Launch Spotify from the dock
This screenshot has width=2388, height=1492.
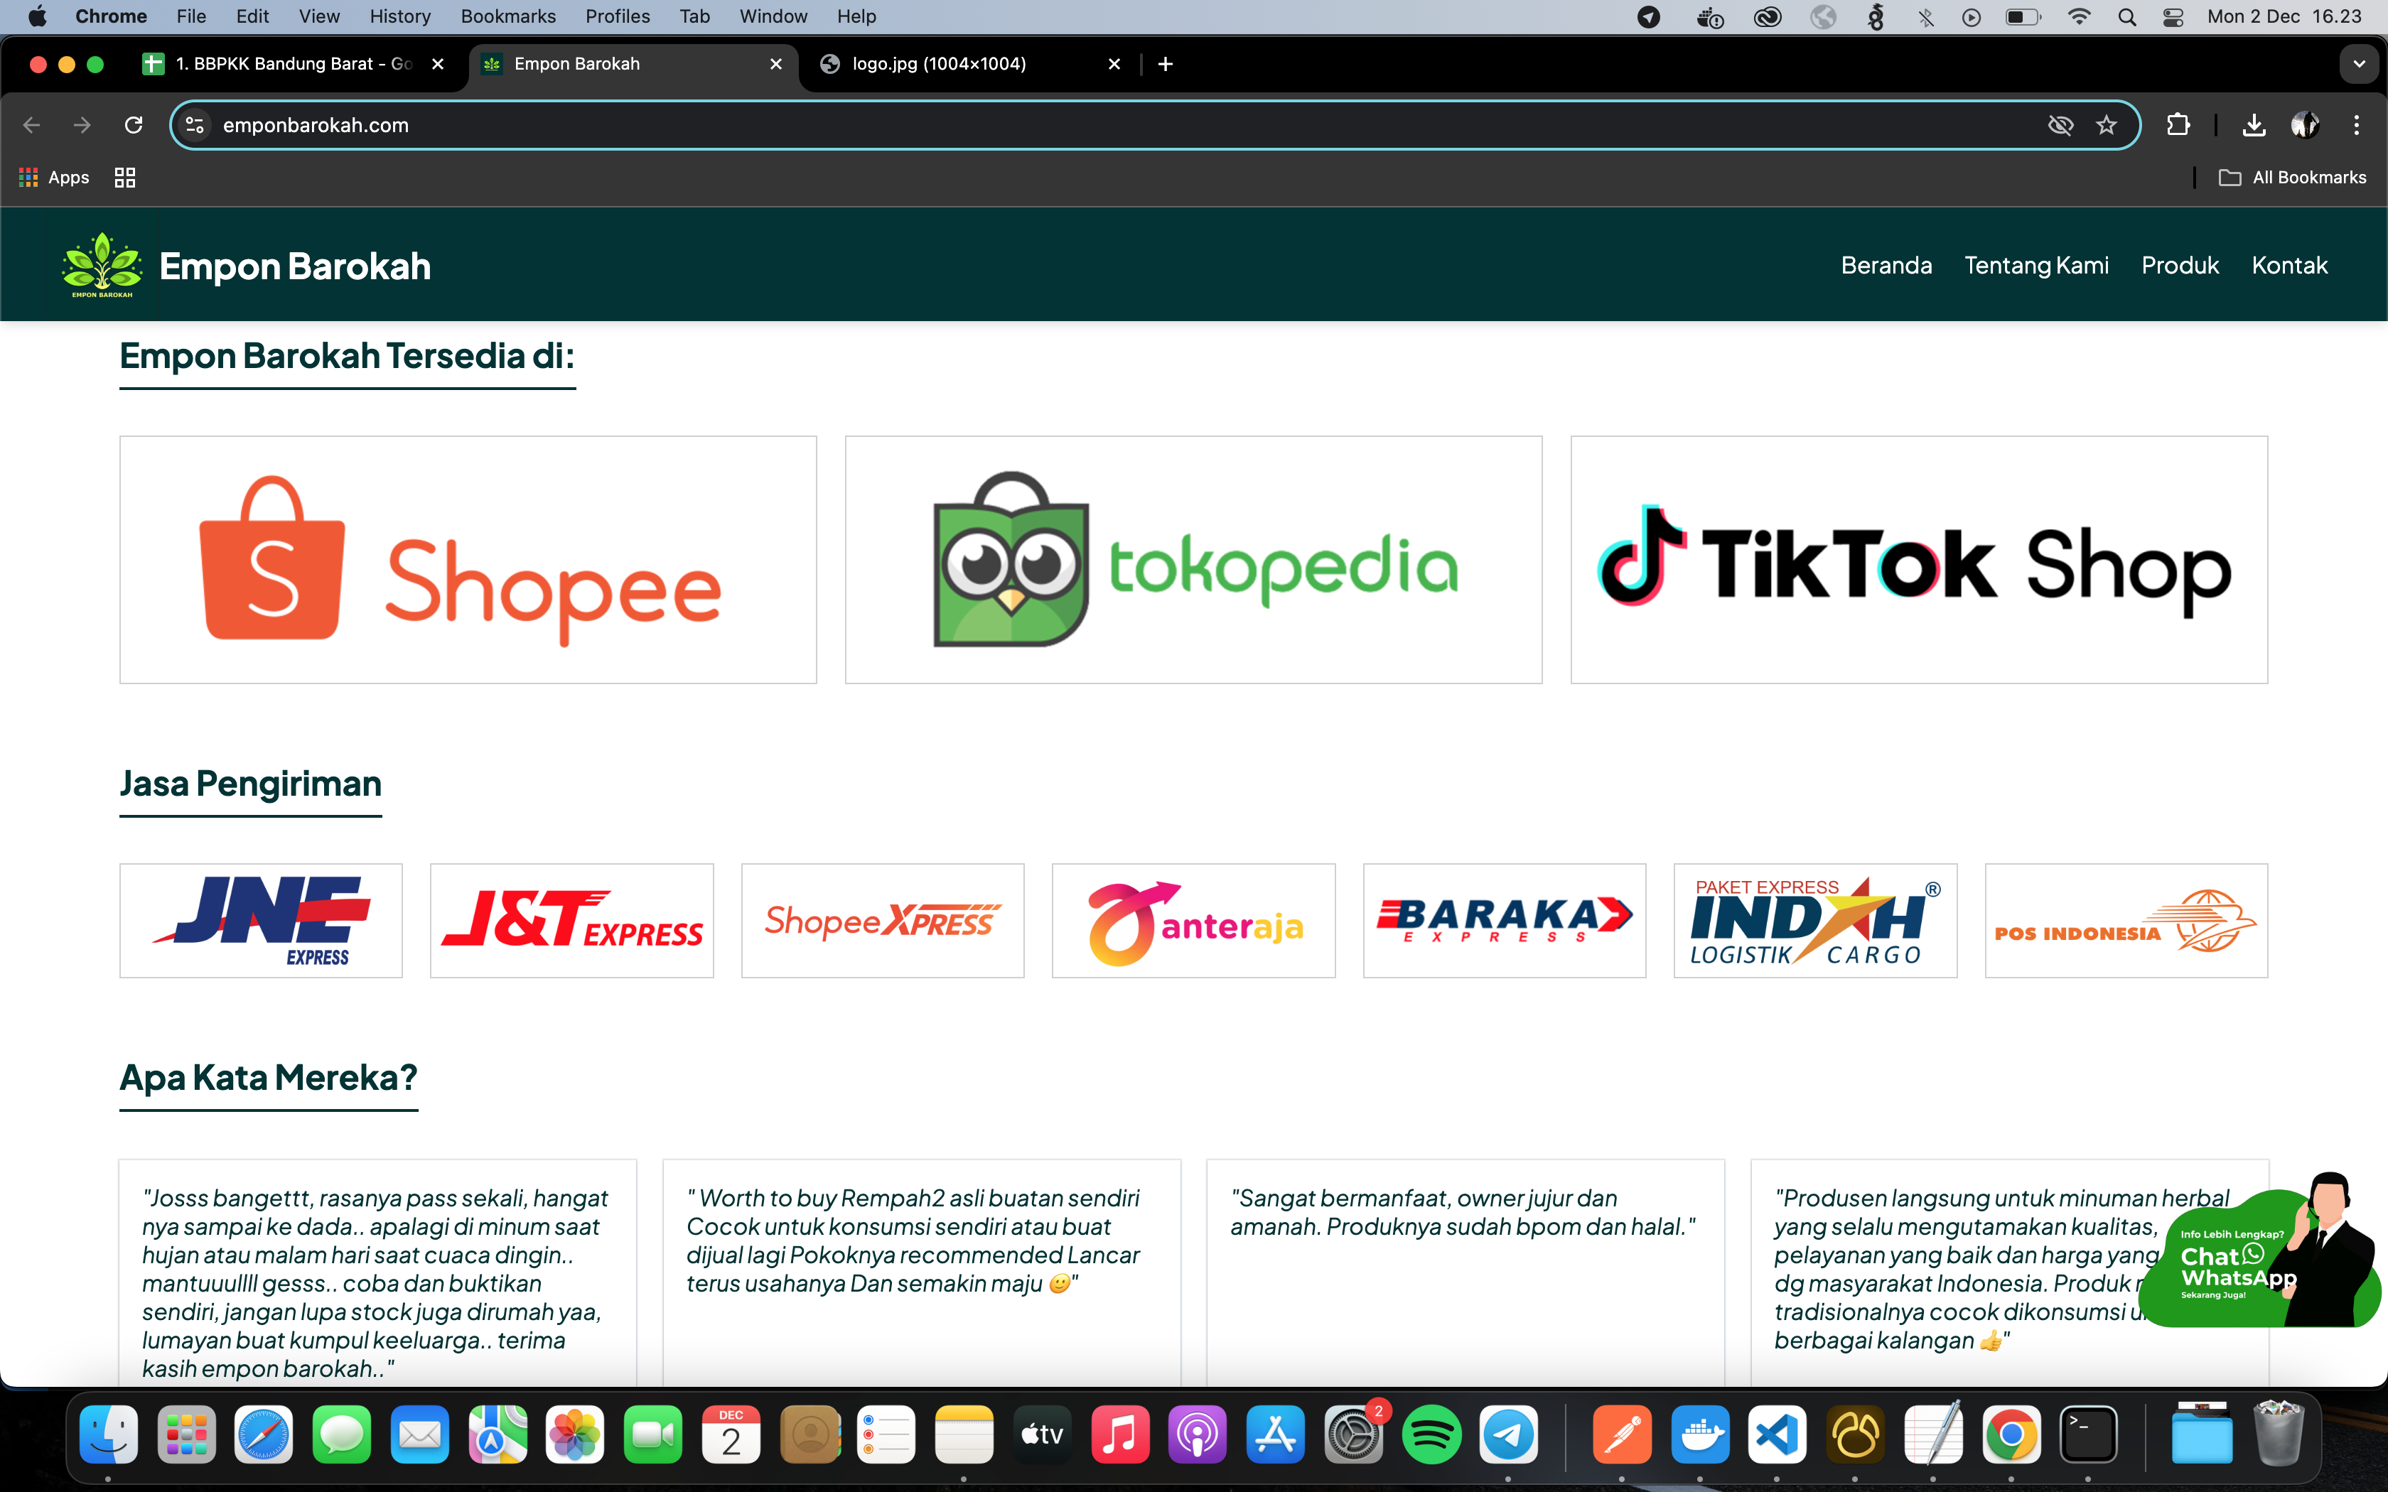pos(1431,1434)
